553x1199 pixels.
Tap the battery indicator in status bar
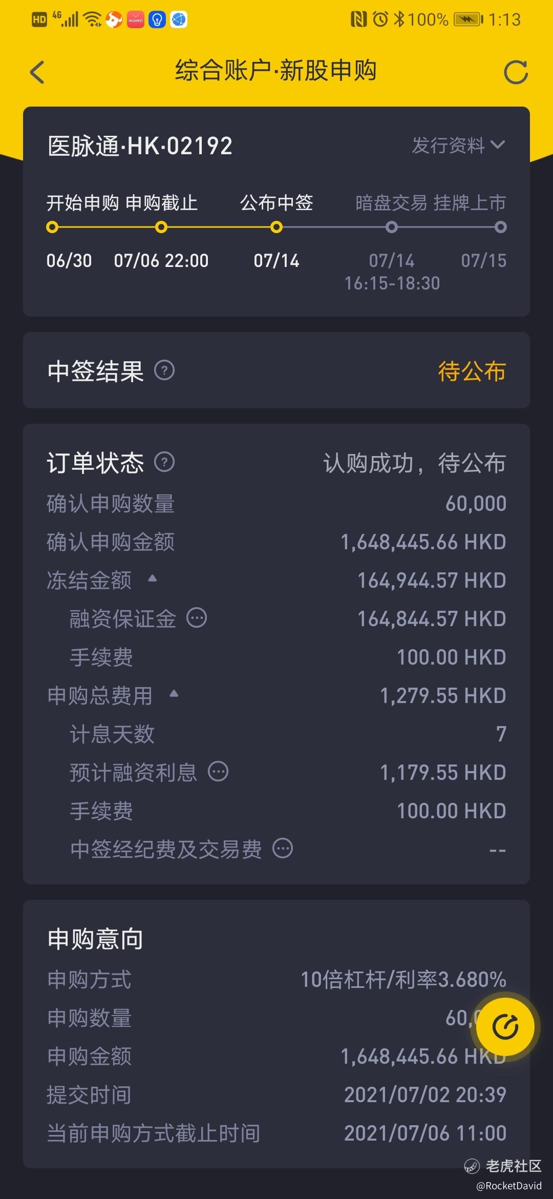(468, 20)
